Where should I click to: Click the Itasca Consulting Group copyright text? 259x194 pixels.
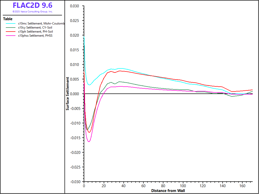coord(32,12)
